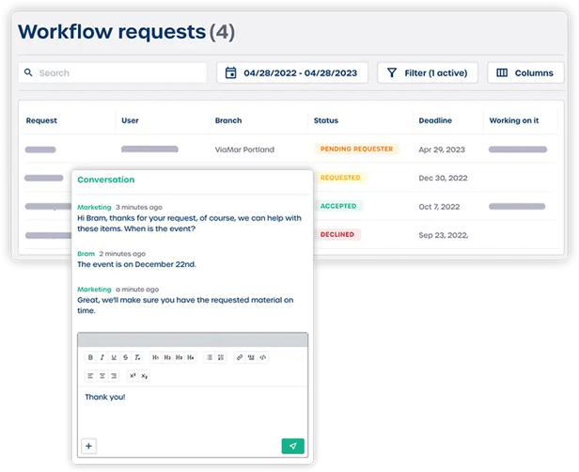Screen dimensions: 579x472
Task: Add an attachment with the plus button
Action: coord(88,446)
